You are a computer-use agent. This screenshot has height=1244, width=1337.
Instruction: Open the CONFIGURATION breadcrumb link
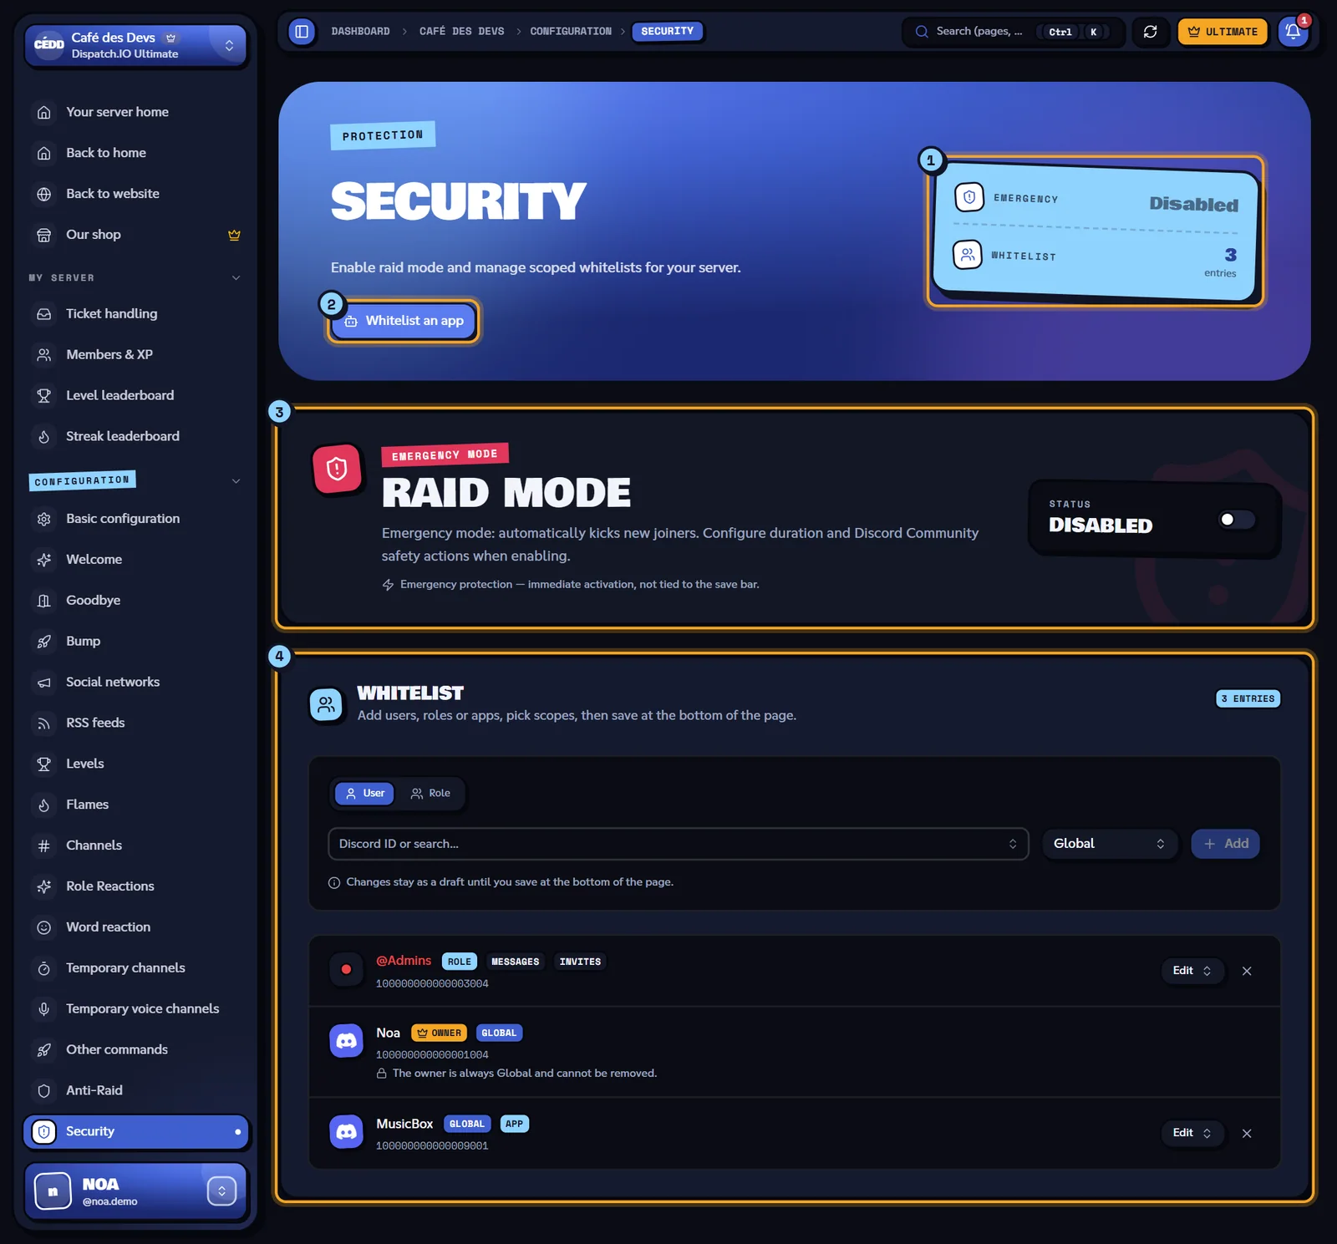(x=571, y=32)
